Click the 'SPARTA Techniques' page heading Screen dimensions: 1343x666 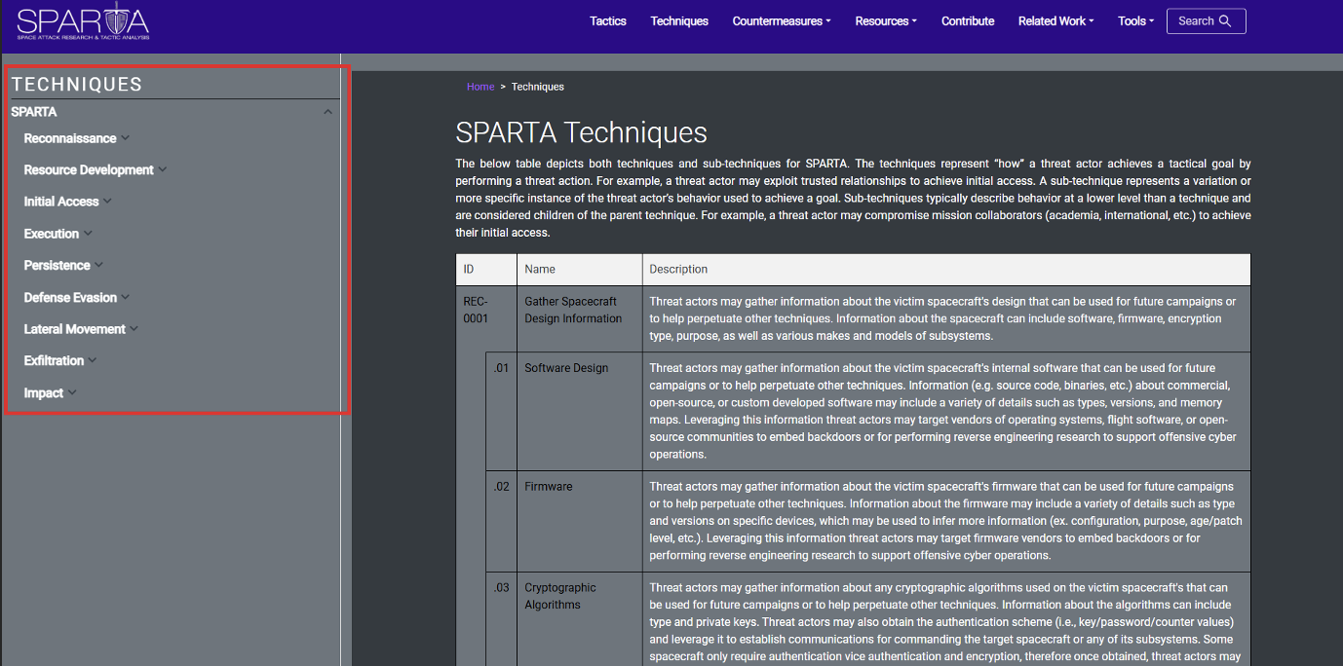click(582, 132)
